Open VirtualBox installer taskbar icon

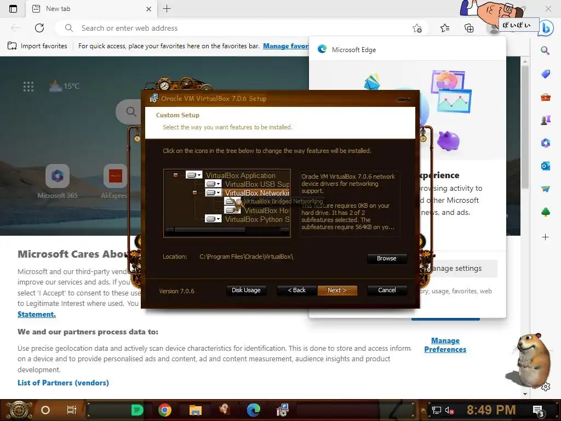(283, 410)
